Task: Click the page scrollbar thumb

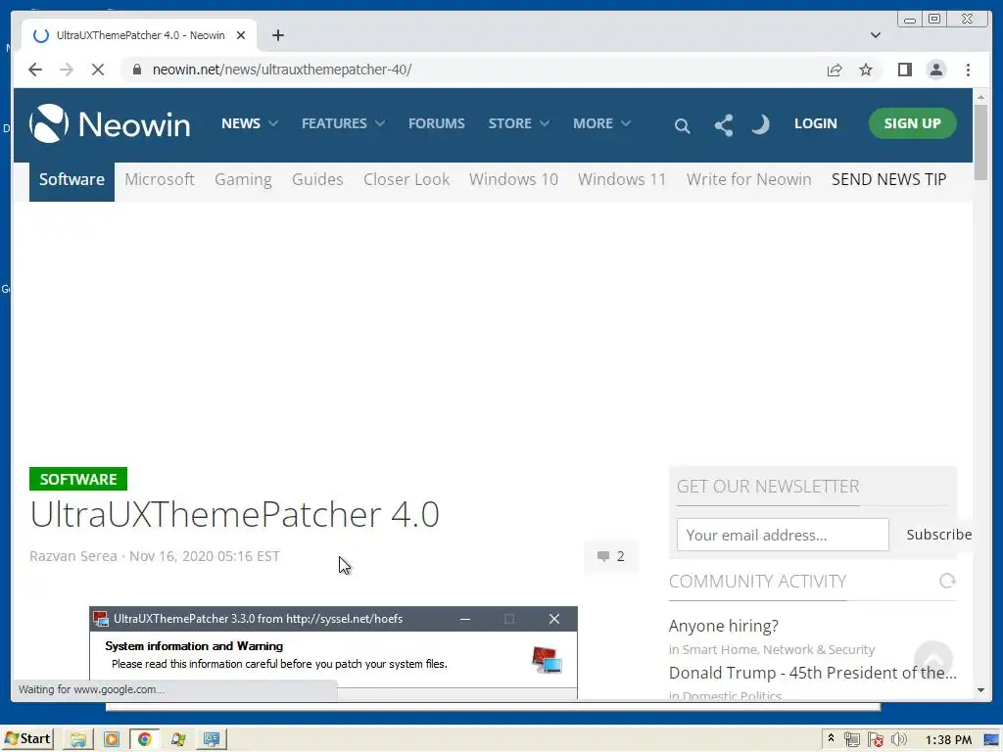Action: (x=981, y=142)
